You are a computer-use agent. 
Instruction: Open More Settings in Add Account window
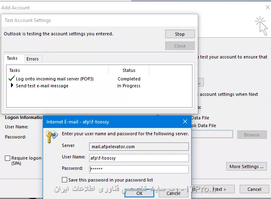click(x=247, y=167)
